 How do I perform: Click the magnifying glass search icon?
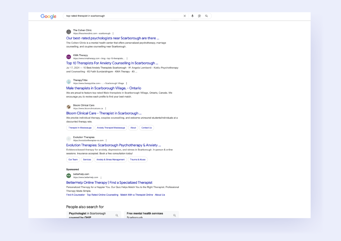click(206, 16)
